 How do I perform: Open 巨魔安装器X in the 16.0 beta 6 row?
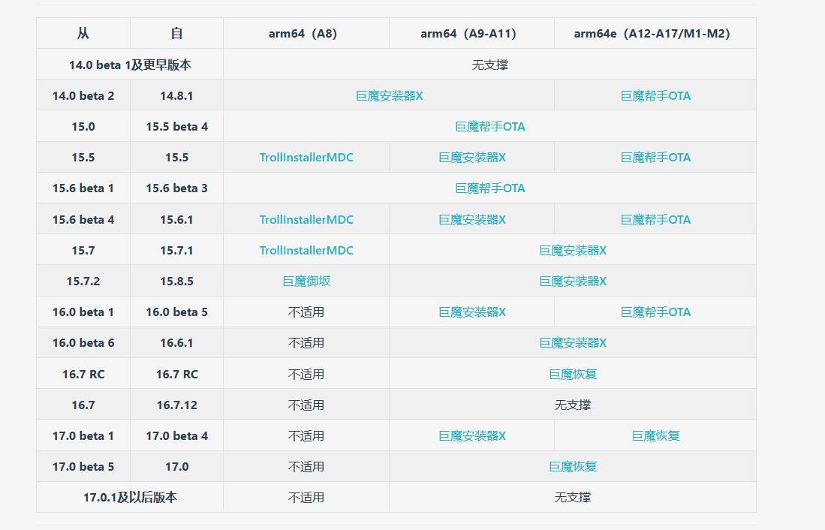click(x=573, y=343)
